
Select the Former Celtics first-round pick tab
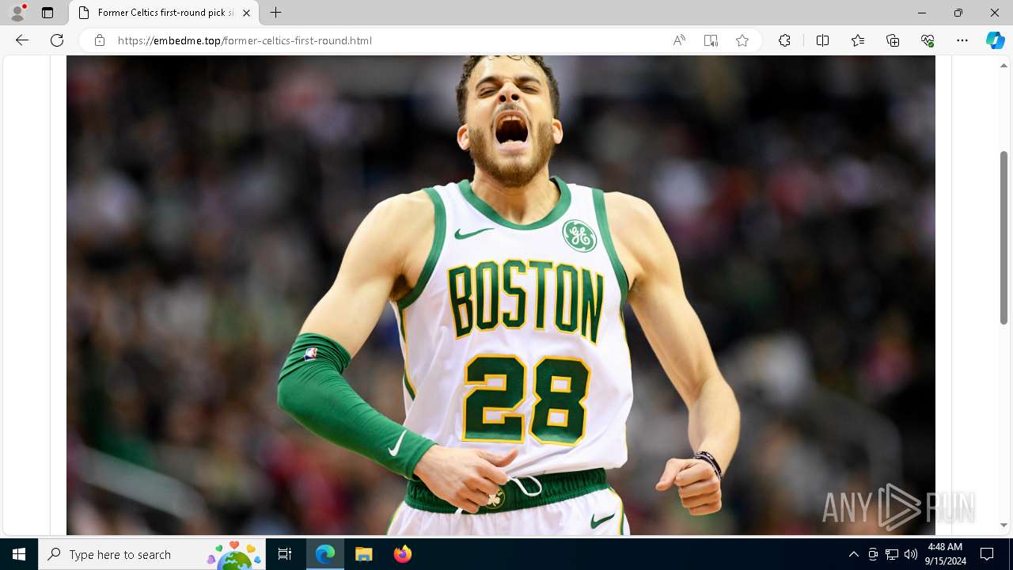(x=164, y=13)
